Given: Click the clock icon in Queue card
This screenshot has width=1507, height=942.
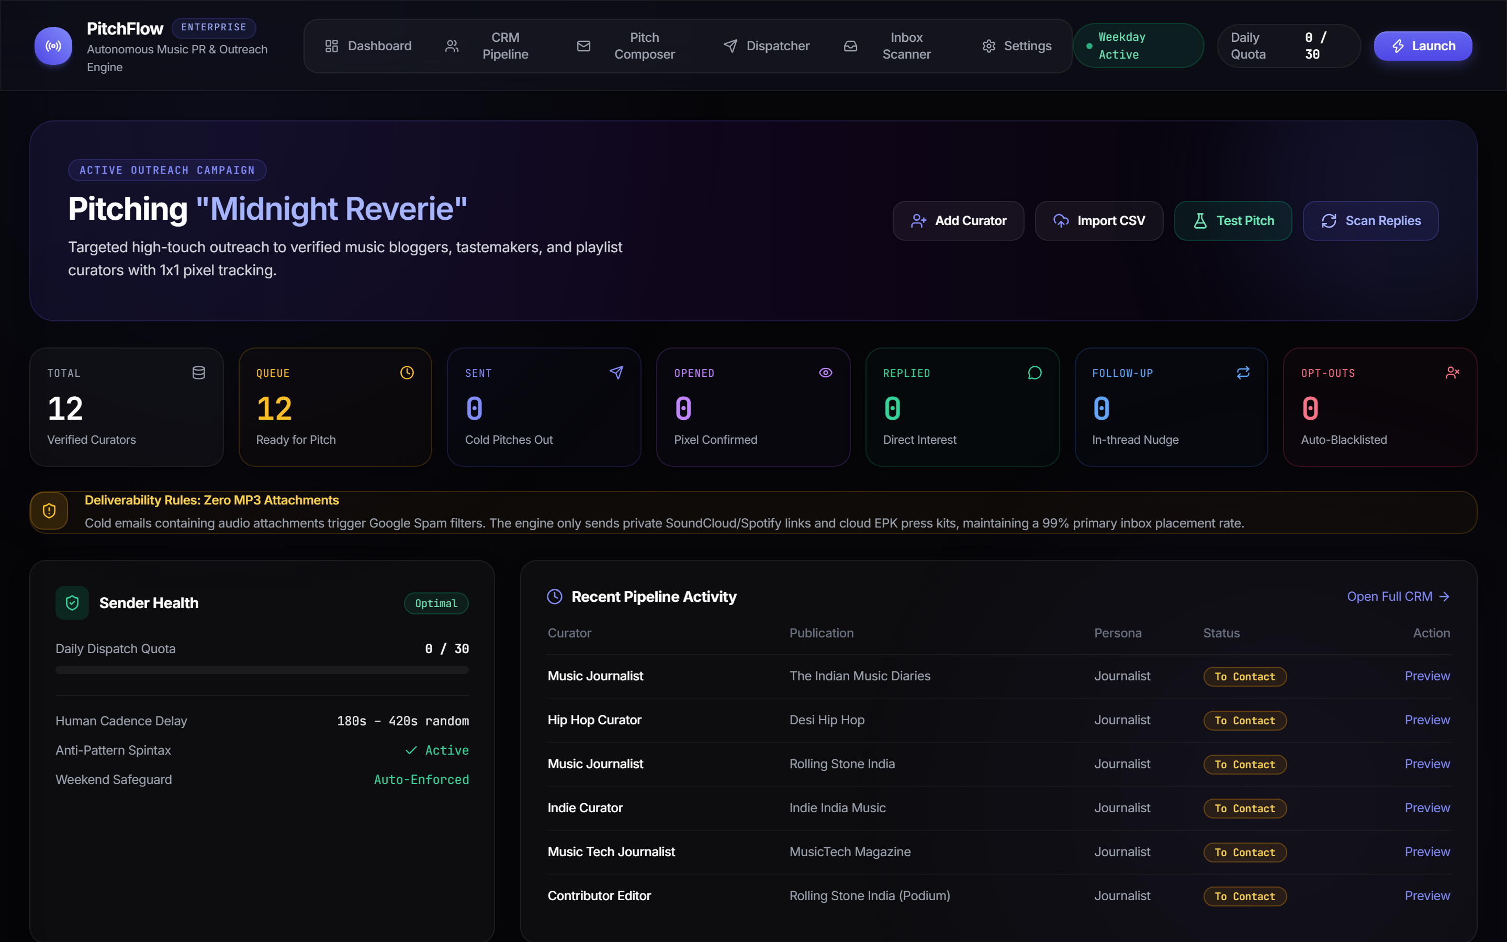Looking at the screenshot, I should pyautogui.click(x=407, y=373).
